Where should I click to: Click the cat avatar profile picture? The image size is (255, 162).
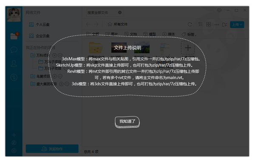[x=14, y=14]
